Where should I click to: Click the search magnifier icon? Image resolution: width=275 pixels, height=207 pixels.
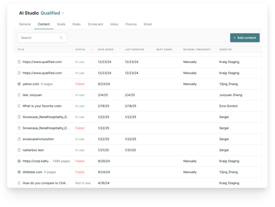click(x=61, y=38)
